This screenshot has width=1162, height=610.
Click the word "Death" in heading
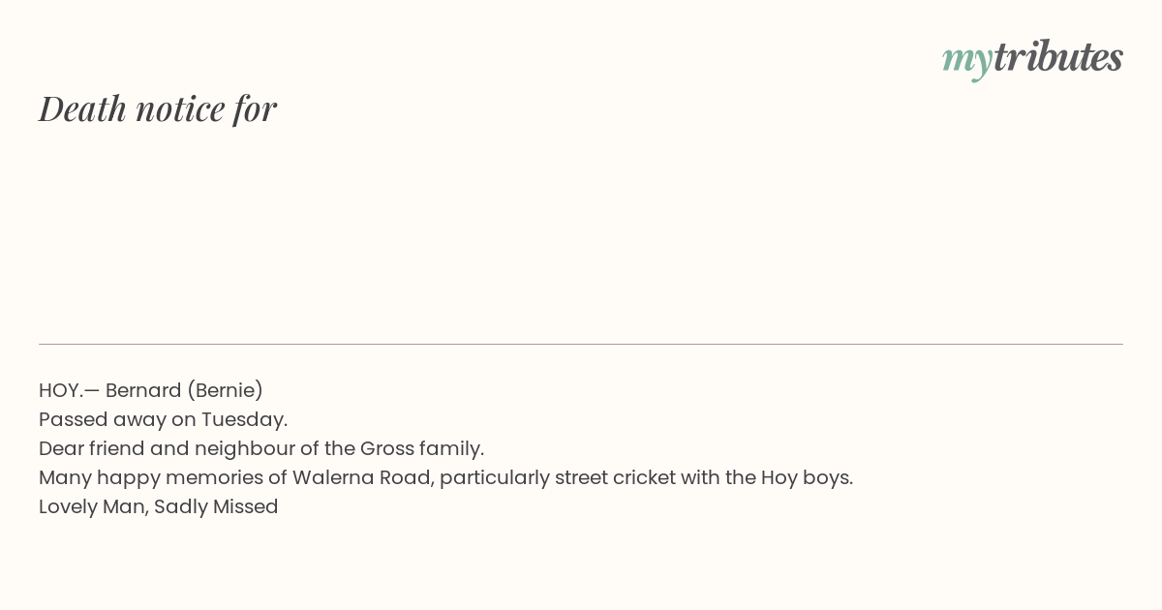(82, 108)
